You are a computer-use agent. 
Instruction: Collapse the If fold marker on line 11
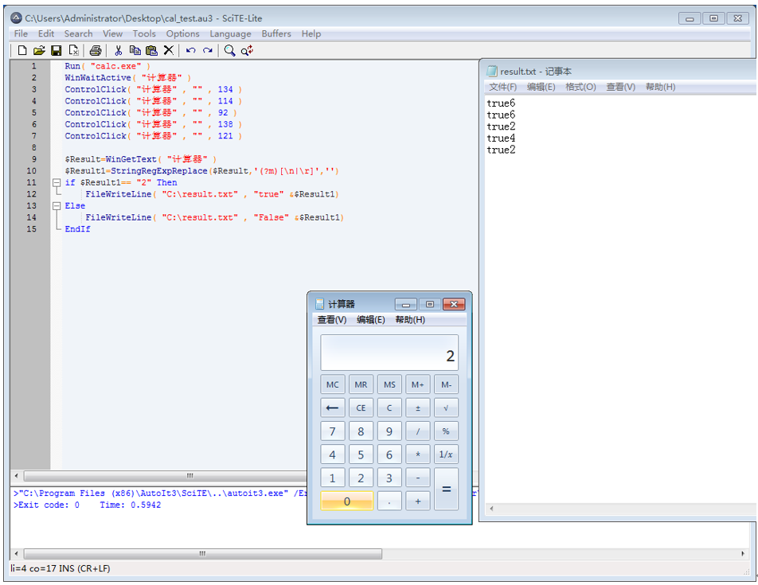pyautogui.click(x=56, y=182)
